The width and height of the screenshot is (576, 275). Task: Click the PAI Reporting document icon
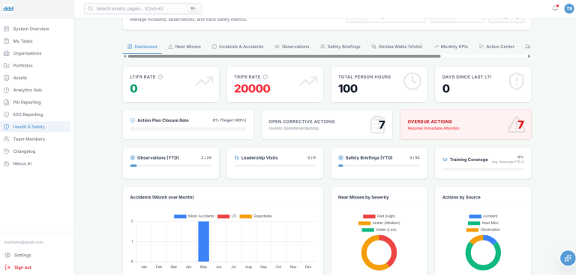pyautogui.click(x=6, y=102)
